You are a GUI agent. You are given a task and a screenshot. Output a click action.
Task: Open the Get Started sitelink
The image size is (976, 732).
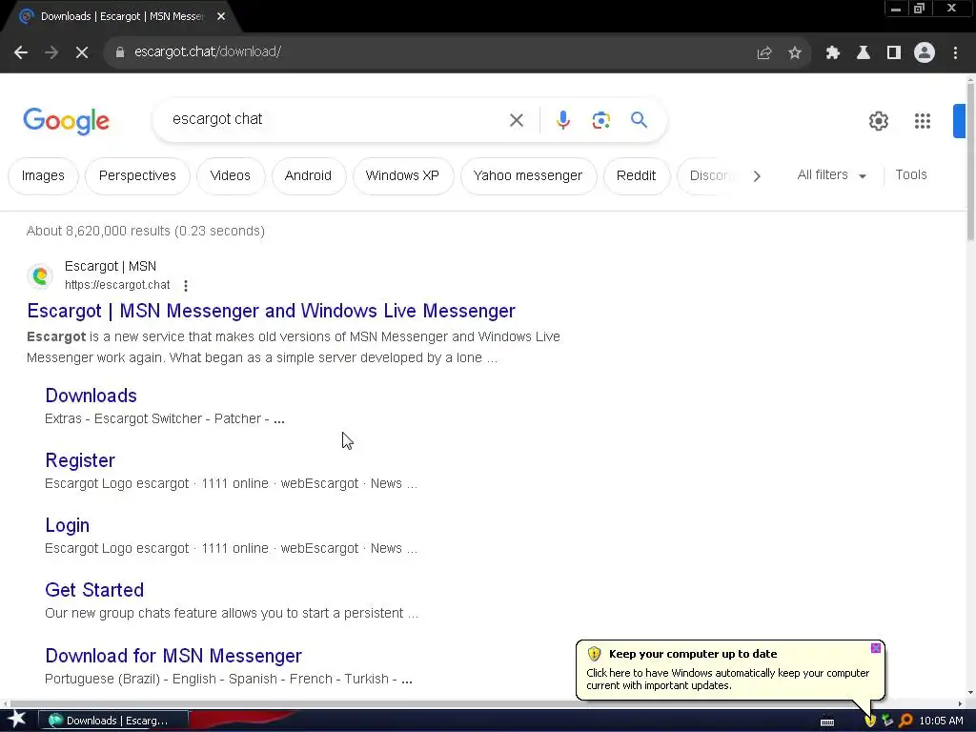click(x=94, y=589)
